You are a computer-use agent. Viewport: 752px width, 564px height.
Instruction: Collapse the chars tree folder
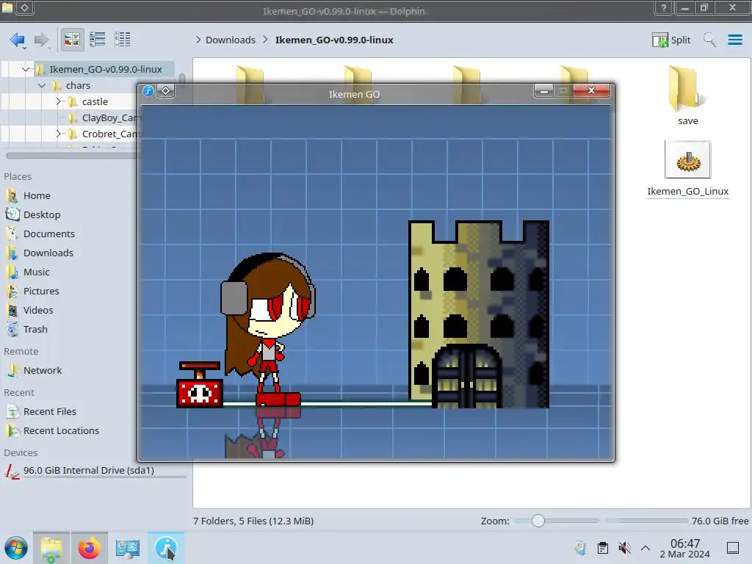pyautogui.click(x=42, y=85)
